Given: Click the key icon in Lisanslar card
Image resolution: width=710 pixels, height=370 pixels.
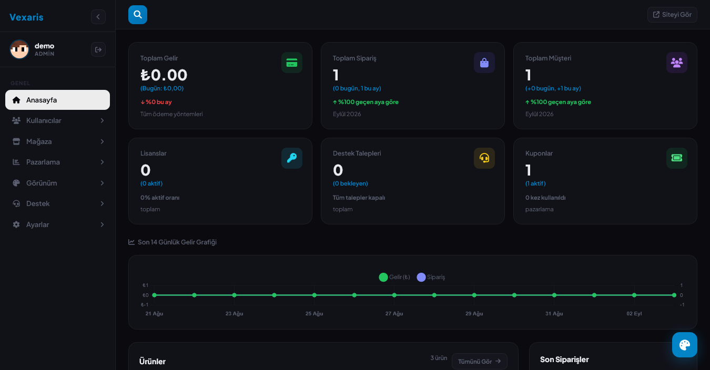Looking at the screenshot, I should point(292,158).
